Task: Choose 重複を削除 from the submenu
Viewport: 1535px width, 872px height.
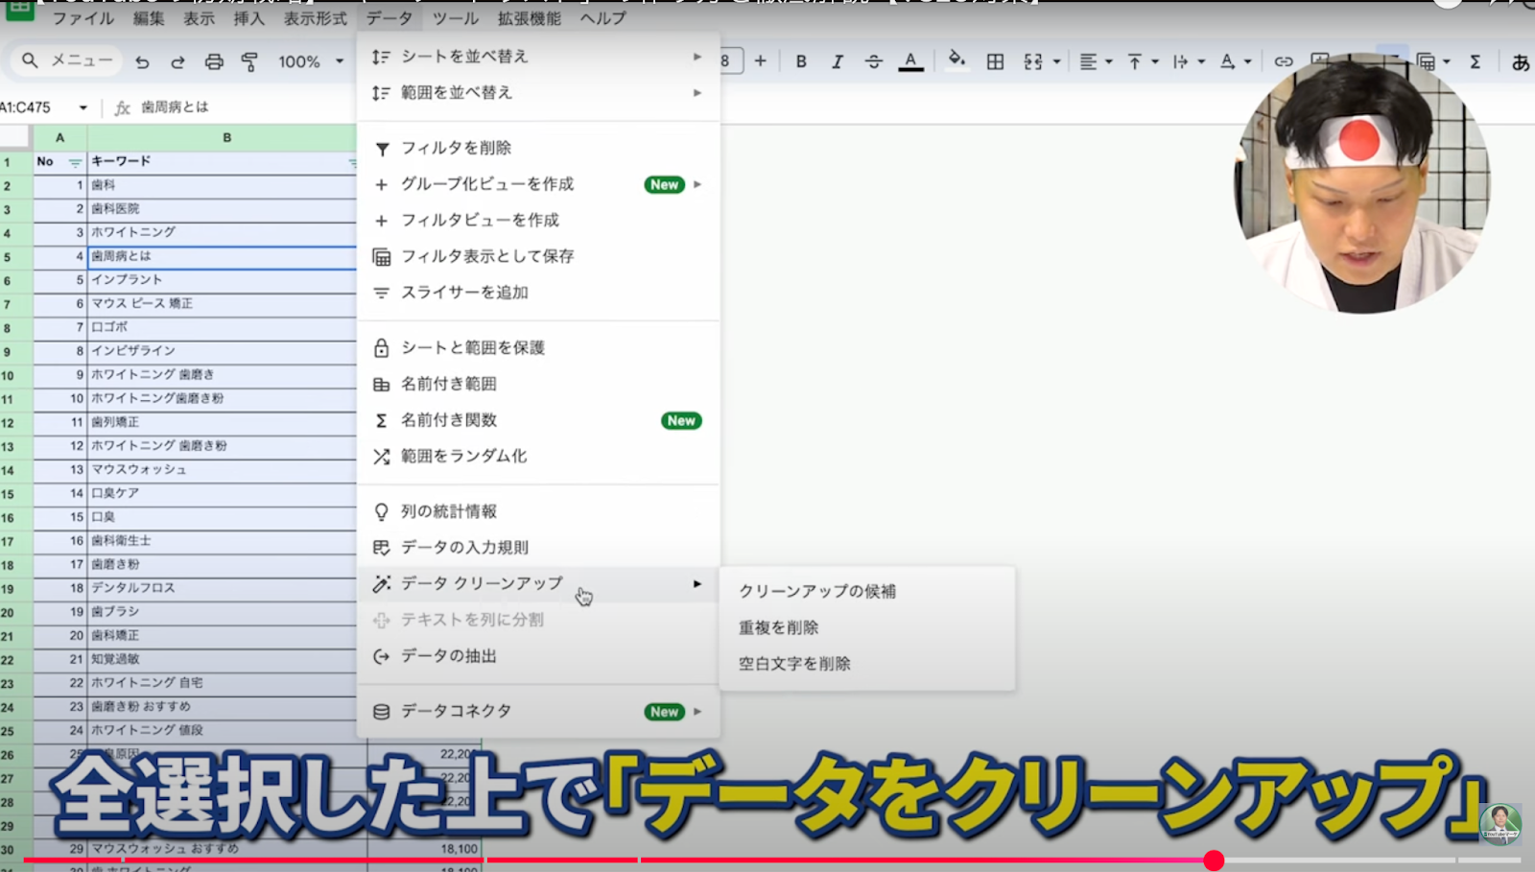Action: coord(778,627)
